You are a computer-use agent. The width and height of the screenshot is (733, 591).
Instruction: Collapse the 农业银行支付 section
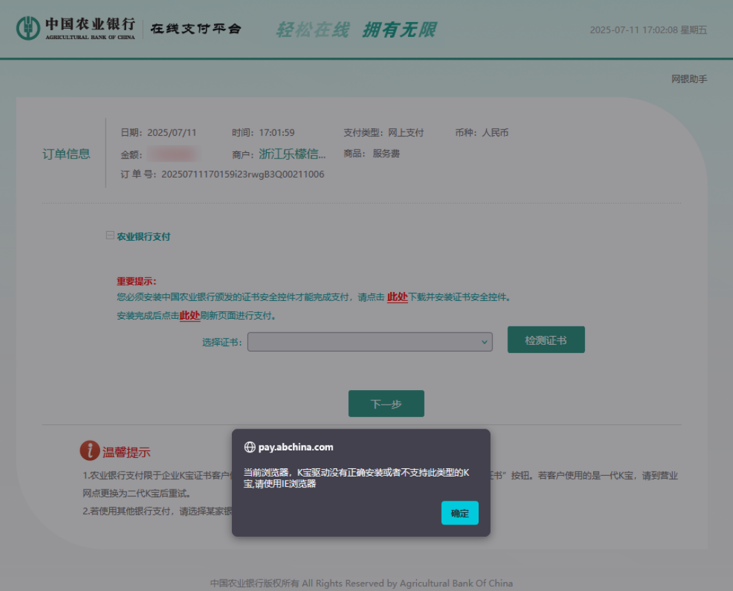click(110, 235)
